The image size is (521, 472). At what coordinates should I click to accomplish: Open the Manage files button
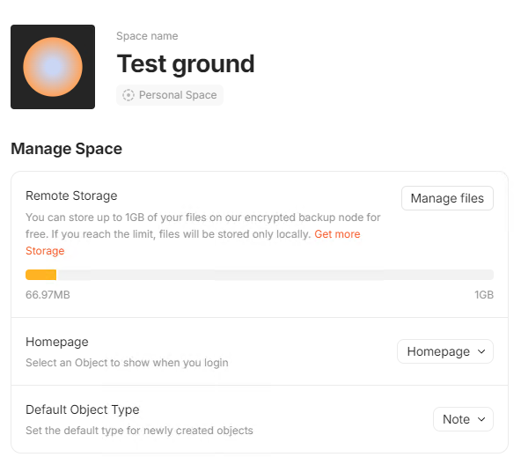tap(447, 198)
